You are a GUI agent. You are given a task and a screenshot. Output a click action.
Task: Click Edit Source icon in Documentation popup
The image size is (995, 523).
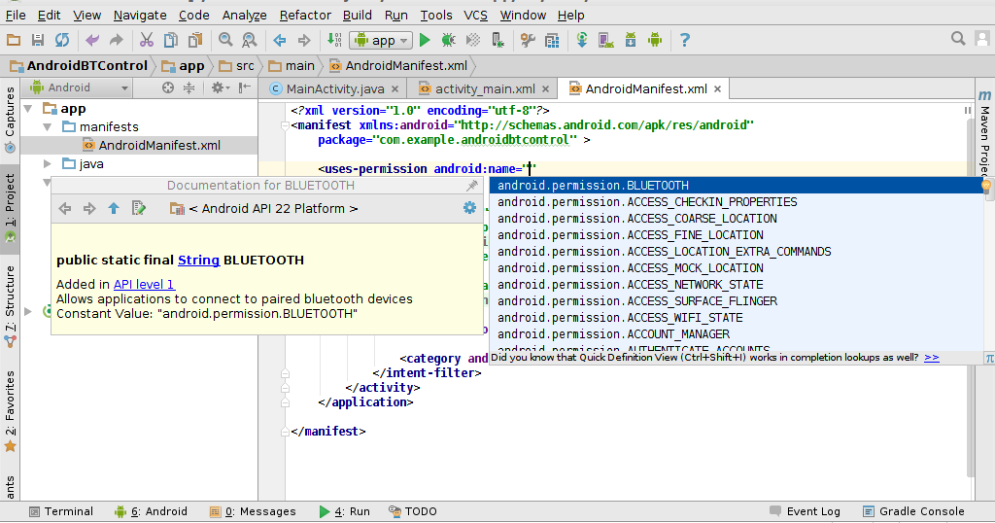(x=138, y=208)
